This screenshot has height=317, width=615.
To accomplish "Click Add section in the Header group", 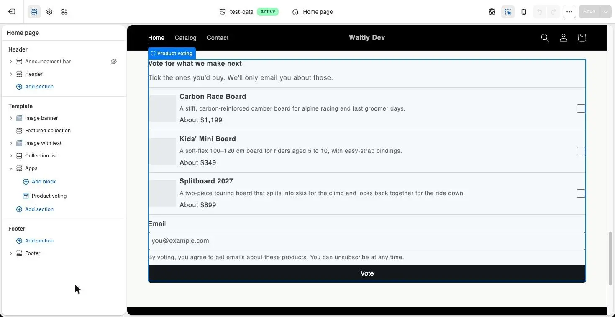I will click(35, 87).
